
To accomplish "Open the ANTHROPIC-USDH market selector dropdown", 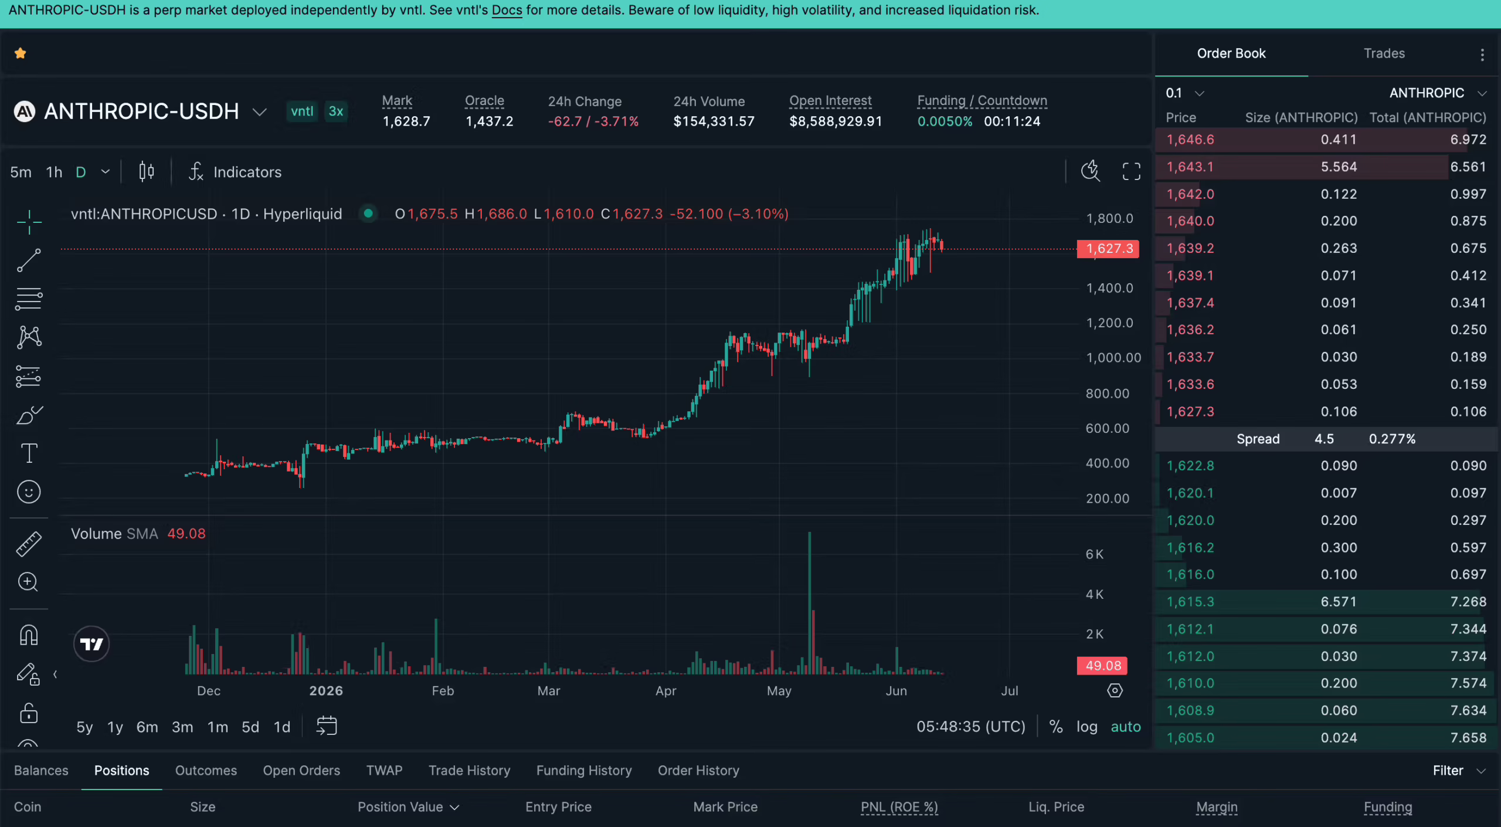I will 260,111.
